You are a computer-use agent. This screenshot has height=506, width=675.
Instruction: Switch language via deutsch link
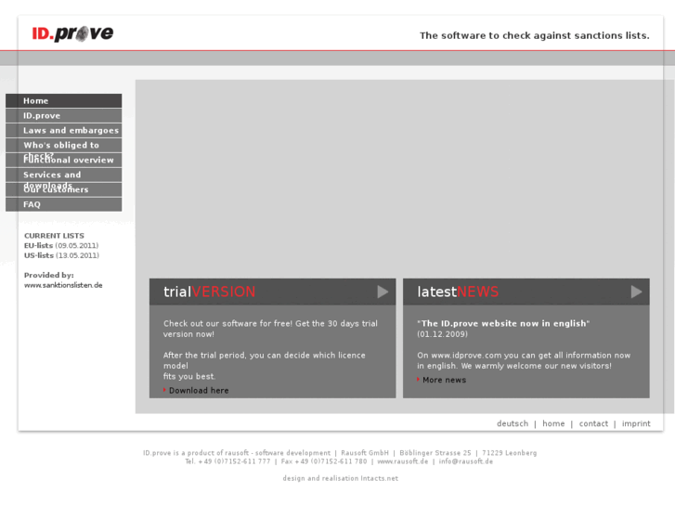513,423
